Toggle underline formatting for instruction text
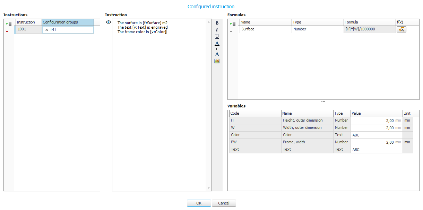The height and width of the screenshot is (210, 423). pyautogui.click(x=216, y=37)
